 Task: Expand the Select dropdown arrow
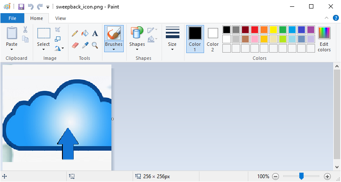pos(43,50)
